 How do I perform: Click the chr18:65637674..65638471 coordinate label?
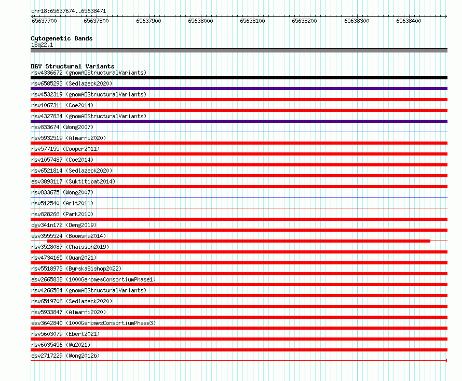pos(69,11)
